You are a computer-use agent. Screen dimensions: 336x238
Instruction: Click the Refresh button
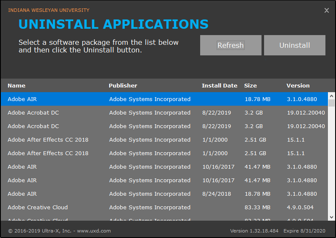click(x=231, y=45)
